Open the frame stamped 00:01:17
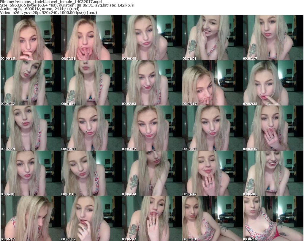The height and width of the screenshot is (241, 304). (x=273, y=38)
